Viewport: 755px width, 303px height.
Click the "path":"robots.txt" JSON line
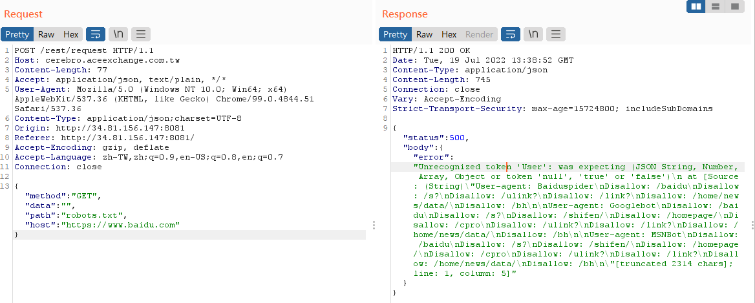(76, 216)
